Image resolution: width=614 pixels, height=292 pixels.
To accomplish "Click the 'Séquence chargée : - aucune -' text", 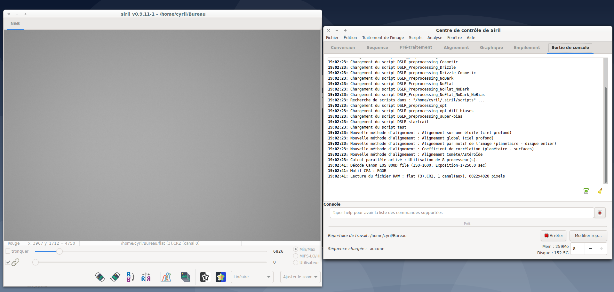I will (x=357, y=249).
